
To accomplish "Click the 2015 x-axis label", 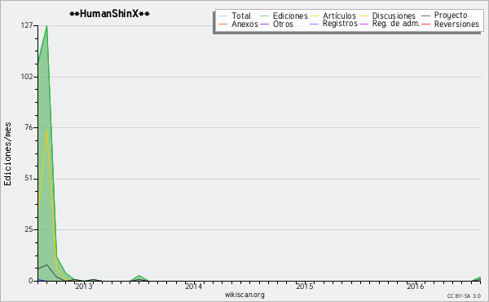I will click(x=304, y=286).
